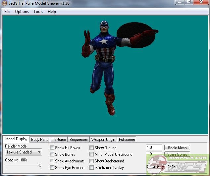Switch to the Body Parts tab

(39, 140)
